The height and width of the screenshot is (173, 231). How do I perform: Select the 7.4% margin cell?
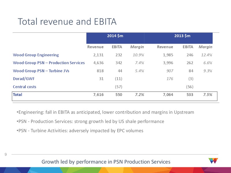point(139,63)
